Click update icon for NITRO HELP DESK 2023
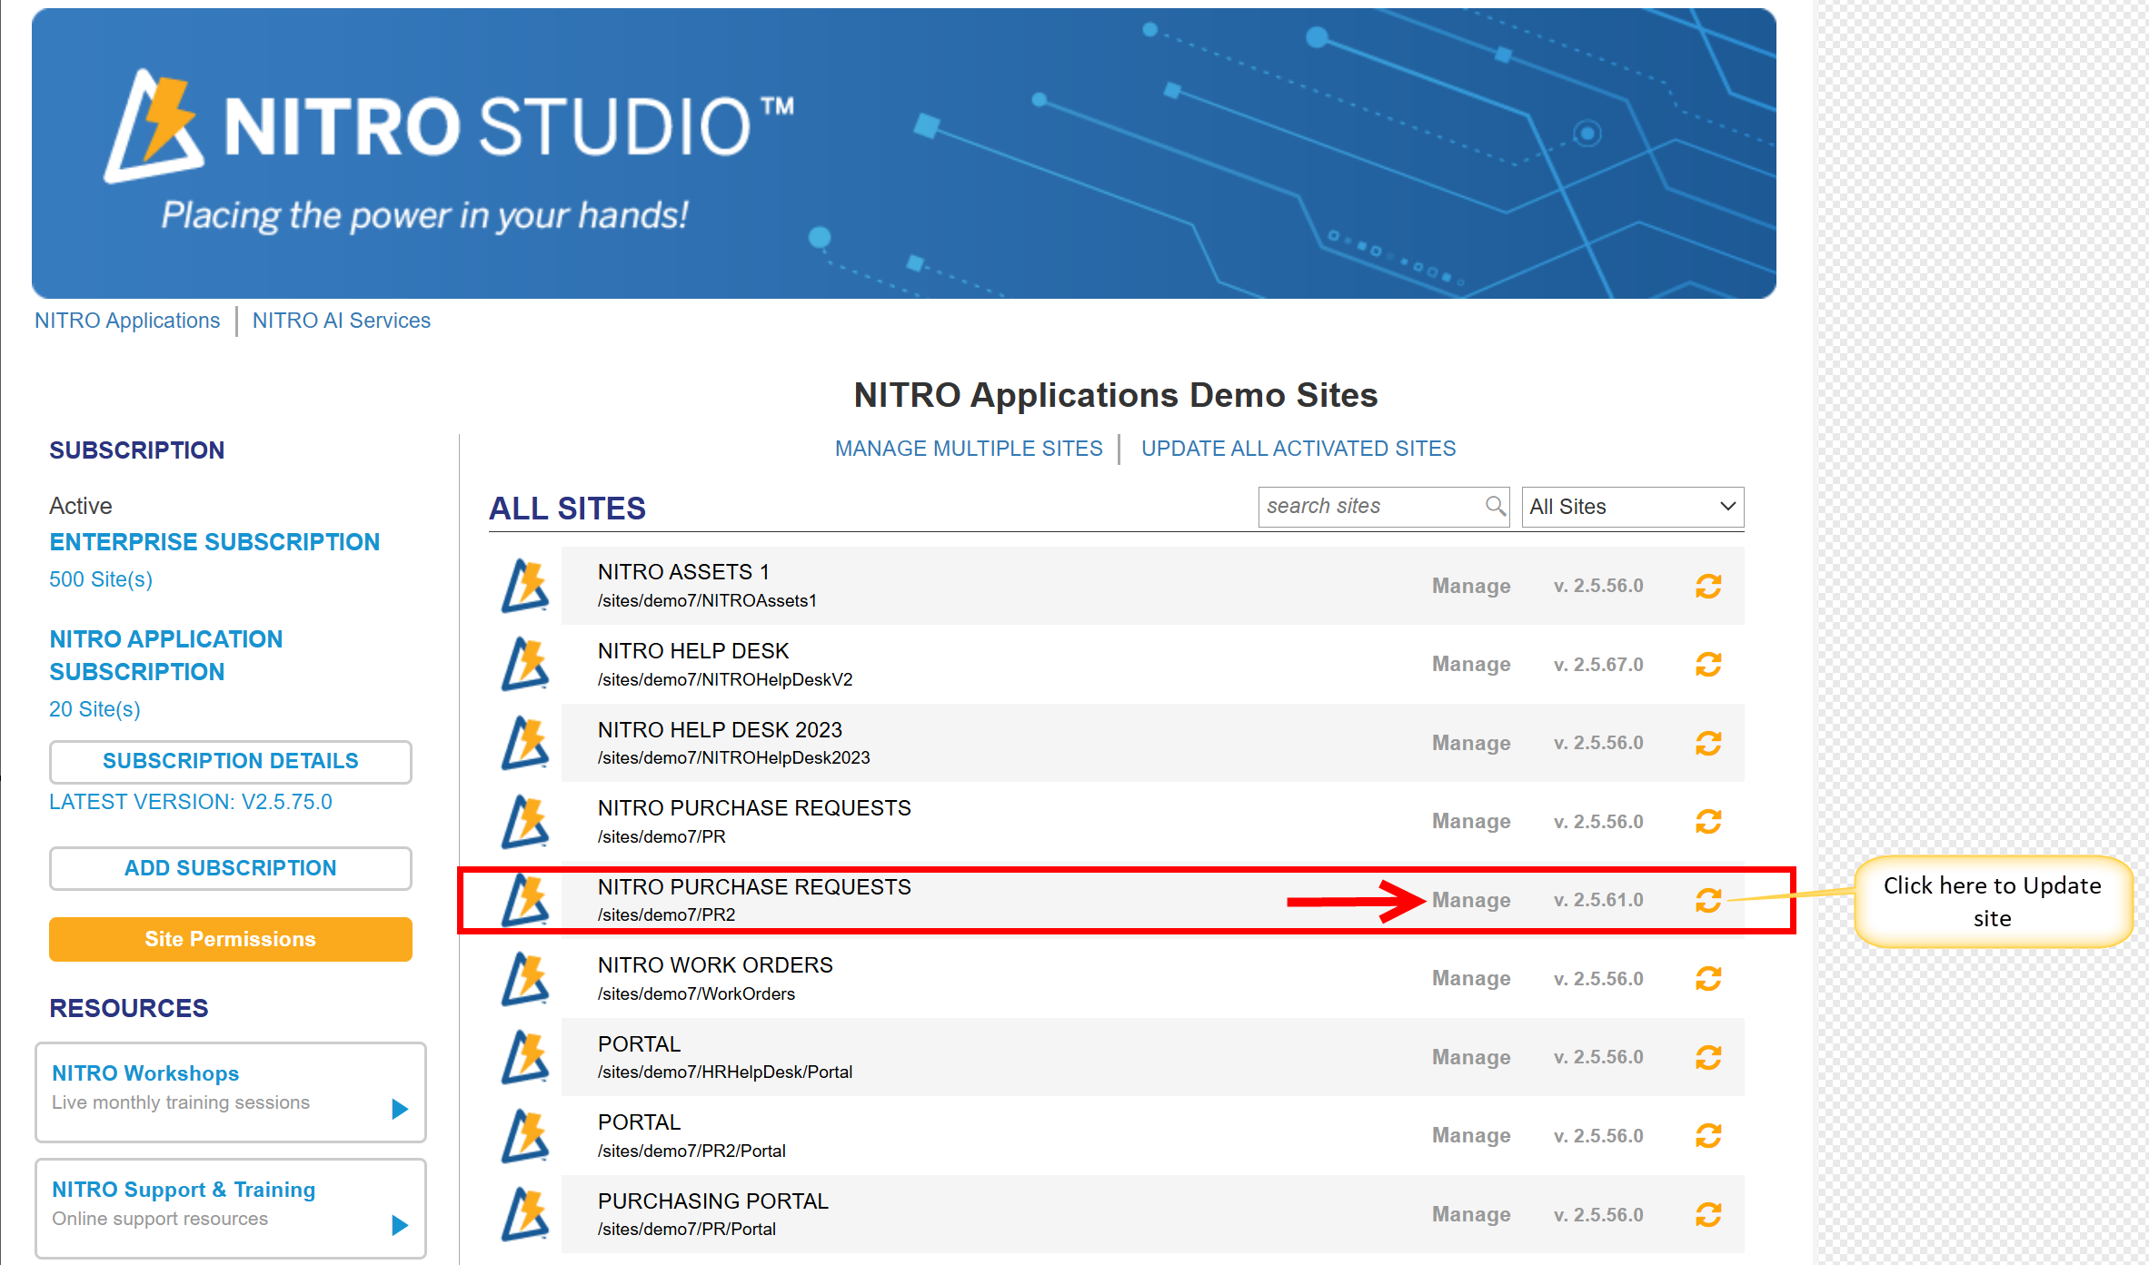This screenshot has height=1265, width=2149. coord(1708,743)
